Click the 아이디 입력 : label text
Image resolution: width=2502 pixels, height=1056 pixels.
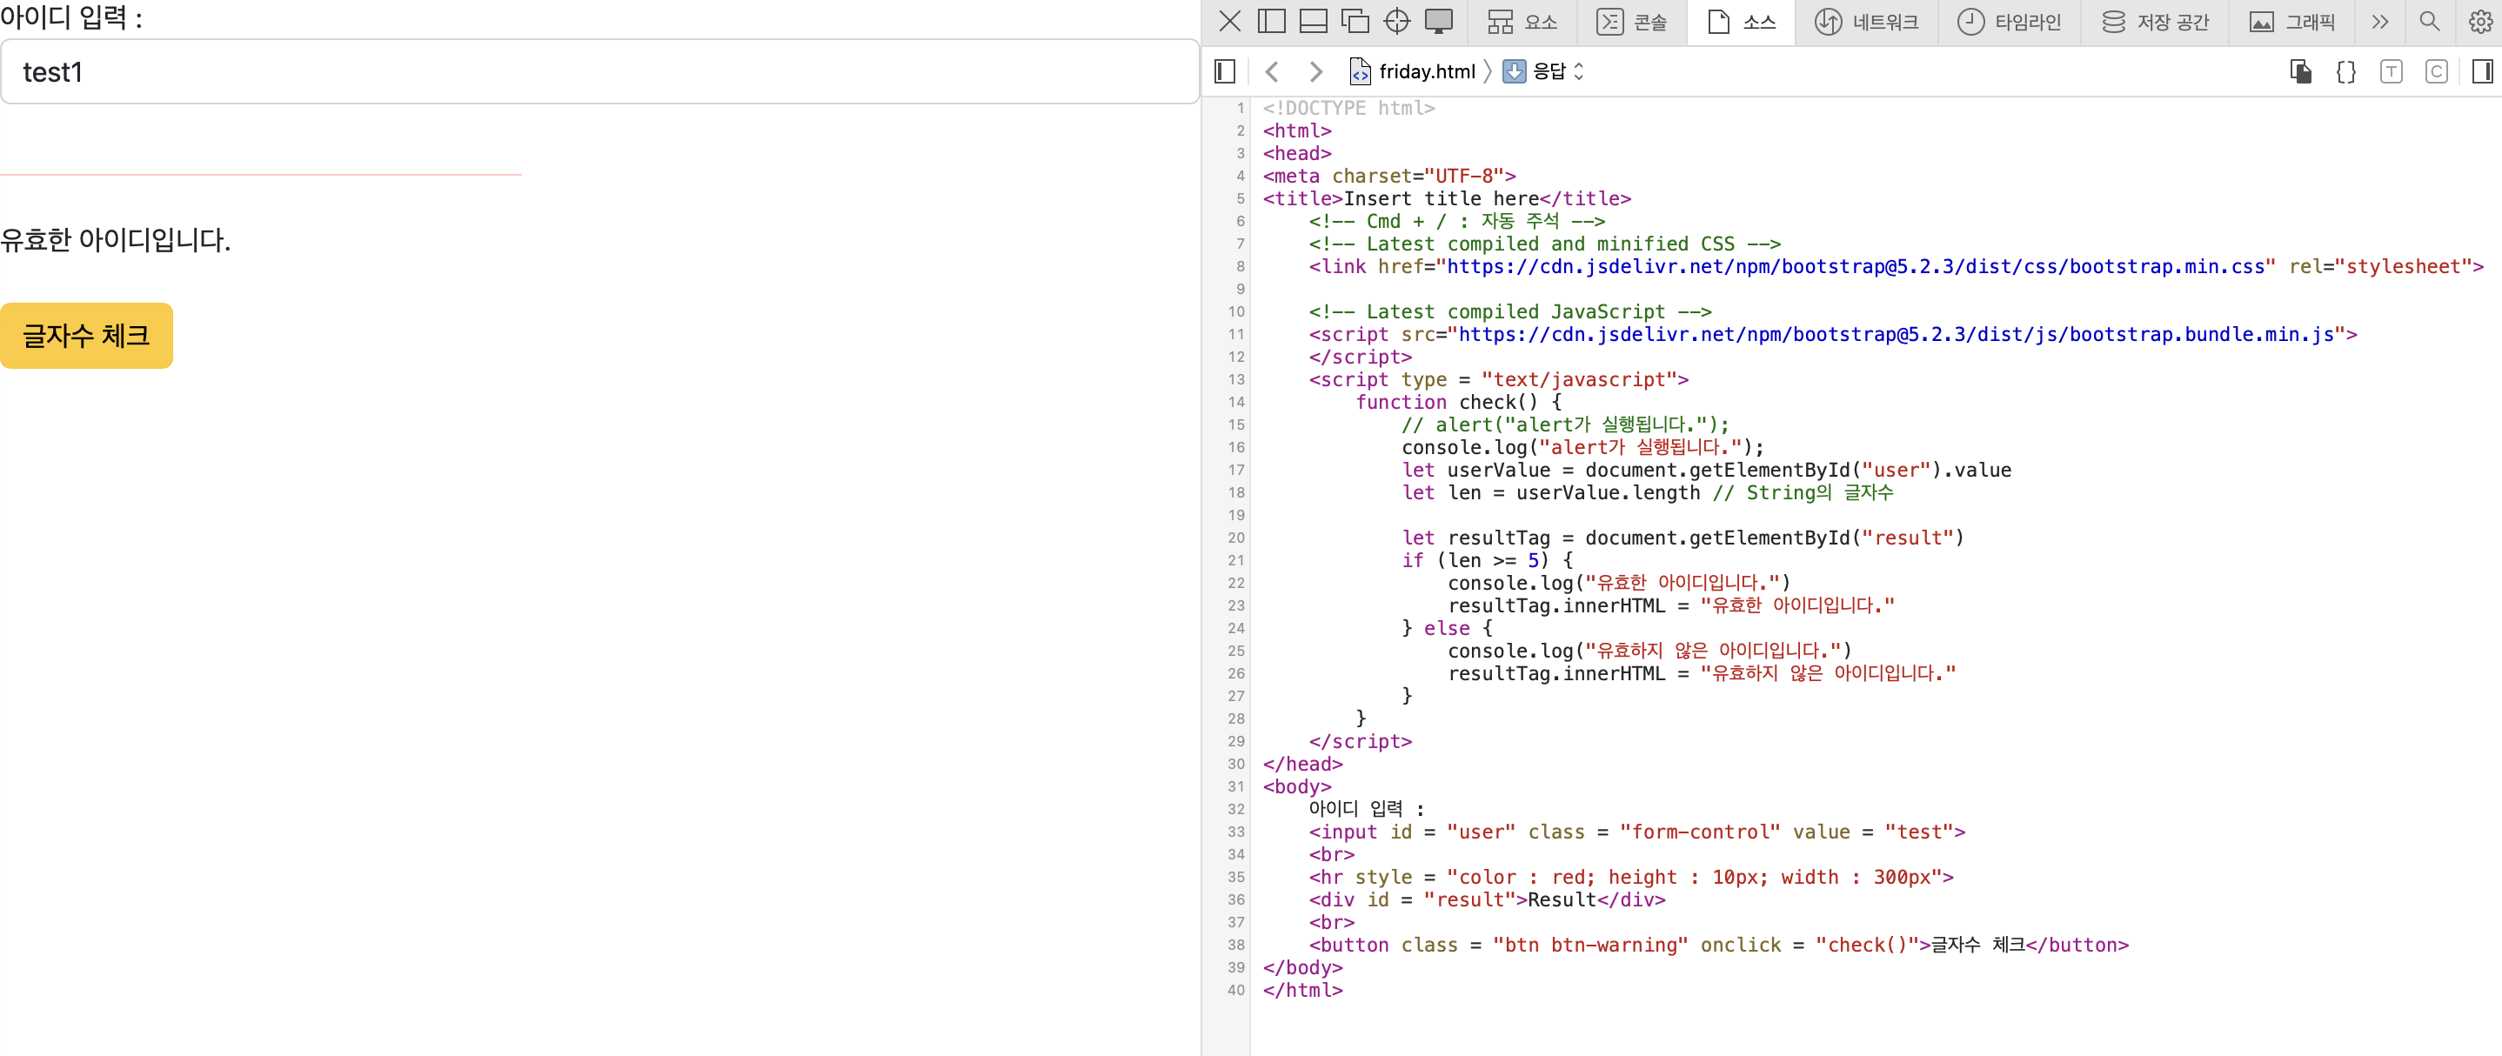[72, 17]
